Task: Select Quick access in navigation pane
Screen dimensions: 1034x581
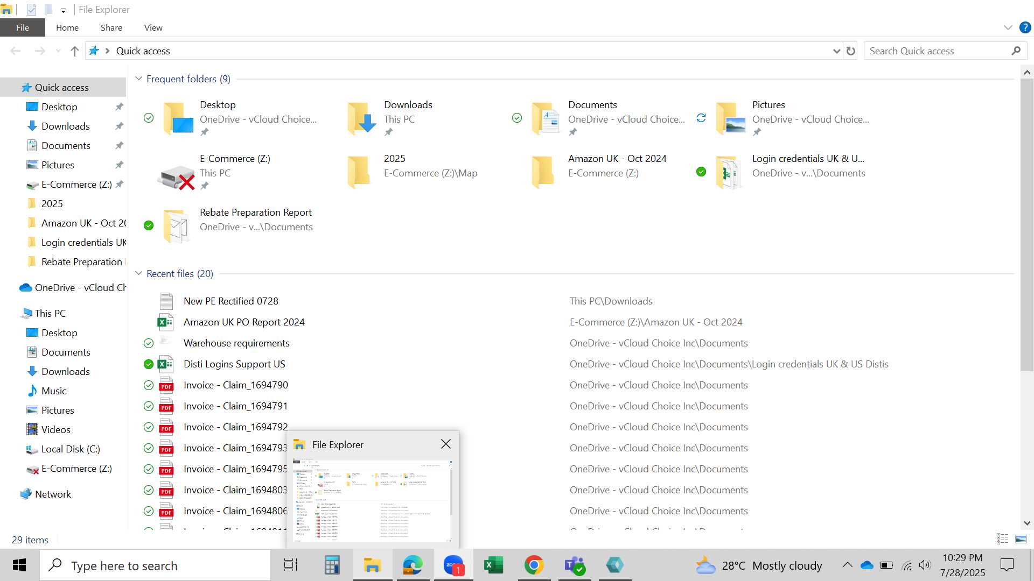Action: point(62,87)
